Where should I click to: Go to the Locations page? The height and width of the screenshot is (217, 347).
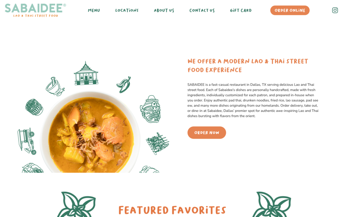tap(127, 10)
